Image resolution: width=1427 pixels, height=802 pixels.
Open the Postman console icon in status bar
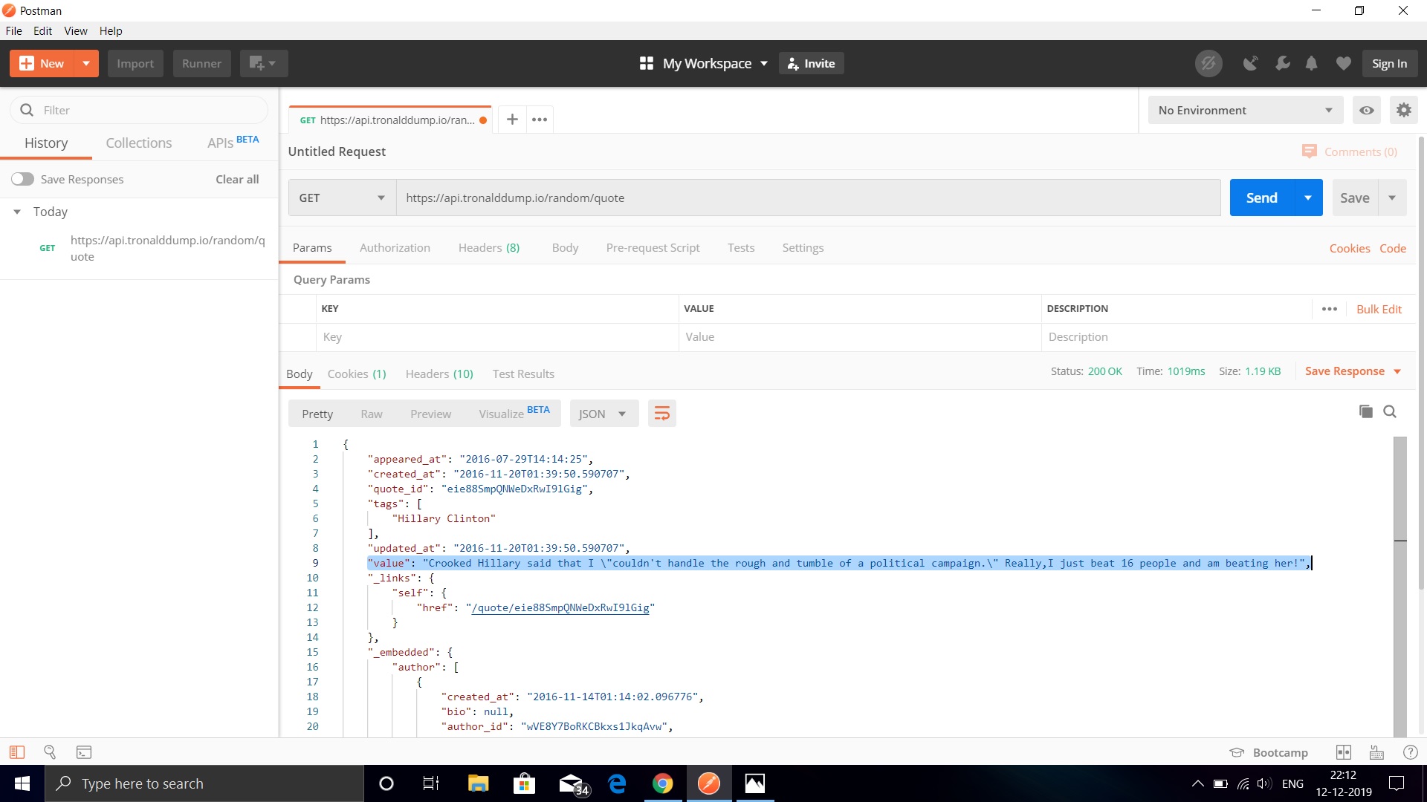point(84,752)
